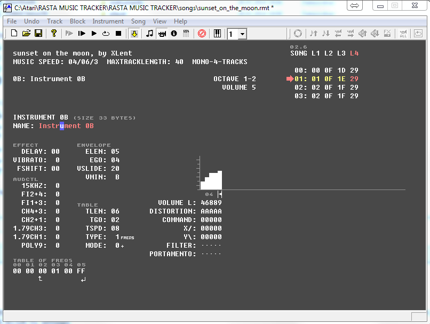Click the MUSIC SPEED value 04/06/3
The width and height of the screenshot is (430, 324).
[x=83, y=62]
